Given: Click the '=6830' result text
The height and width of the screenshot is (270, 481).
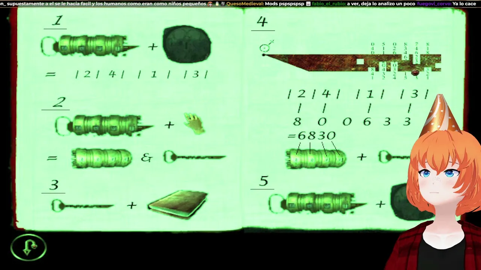Looking at the screenshot, I should [312, 135].
